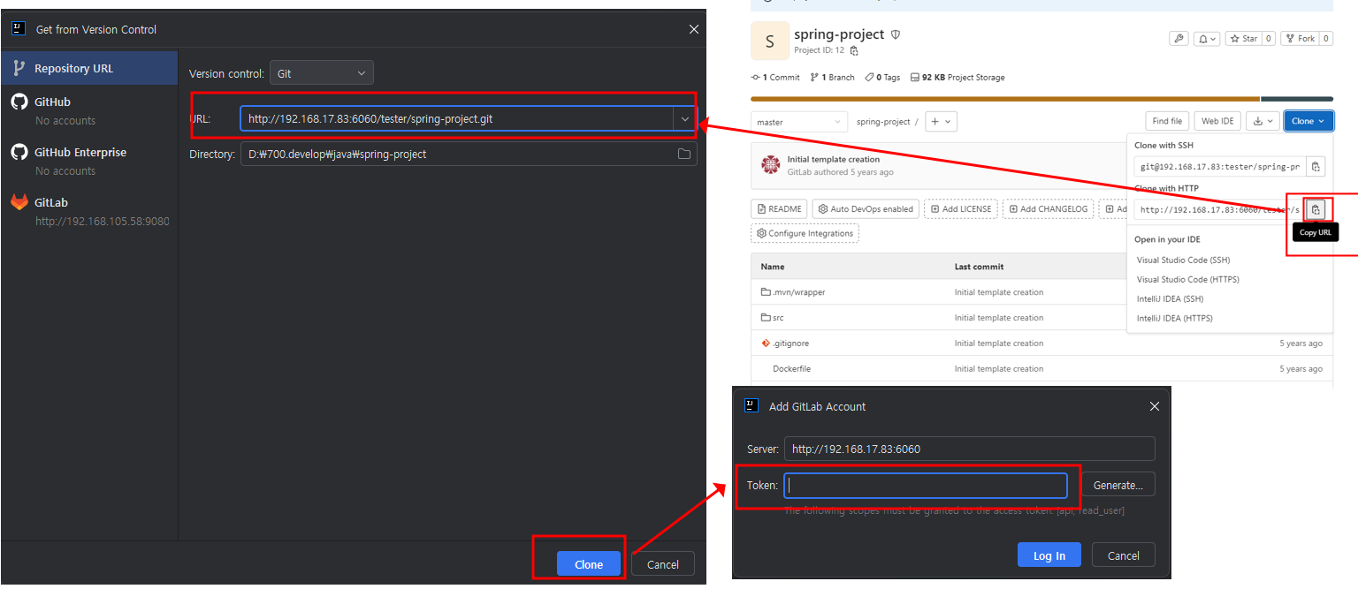Image resolution: width=1358 pixels, height=604 pixels.
Task: Click the wrench admin icon button on GitLab
Action: [x=1179, y=39]
